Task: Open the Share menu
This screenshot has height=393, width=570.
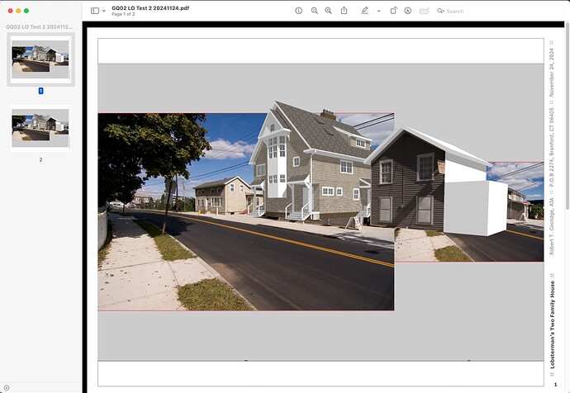Action: pos(344,11)
